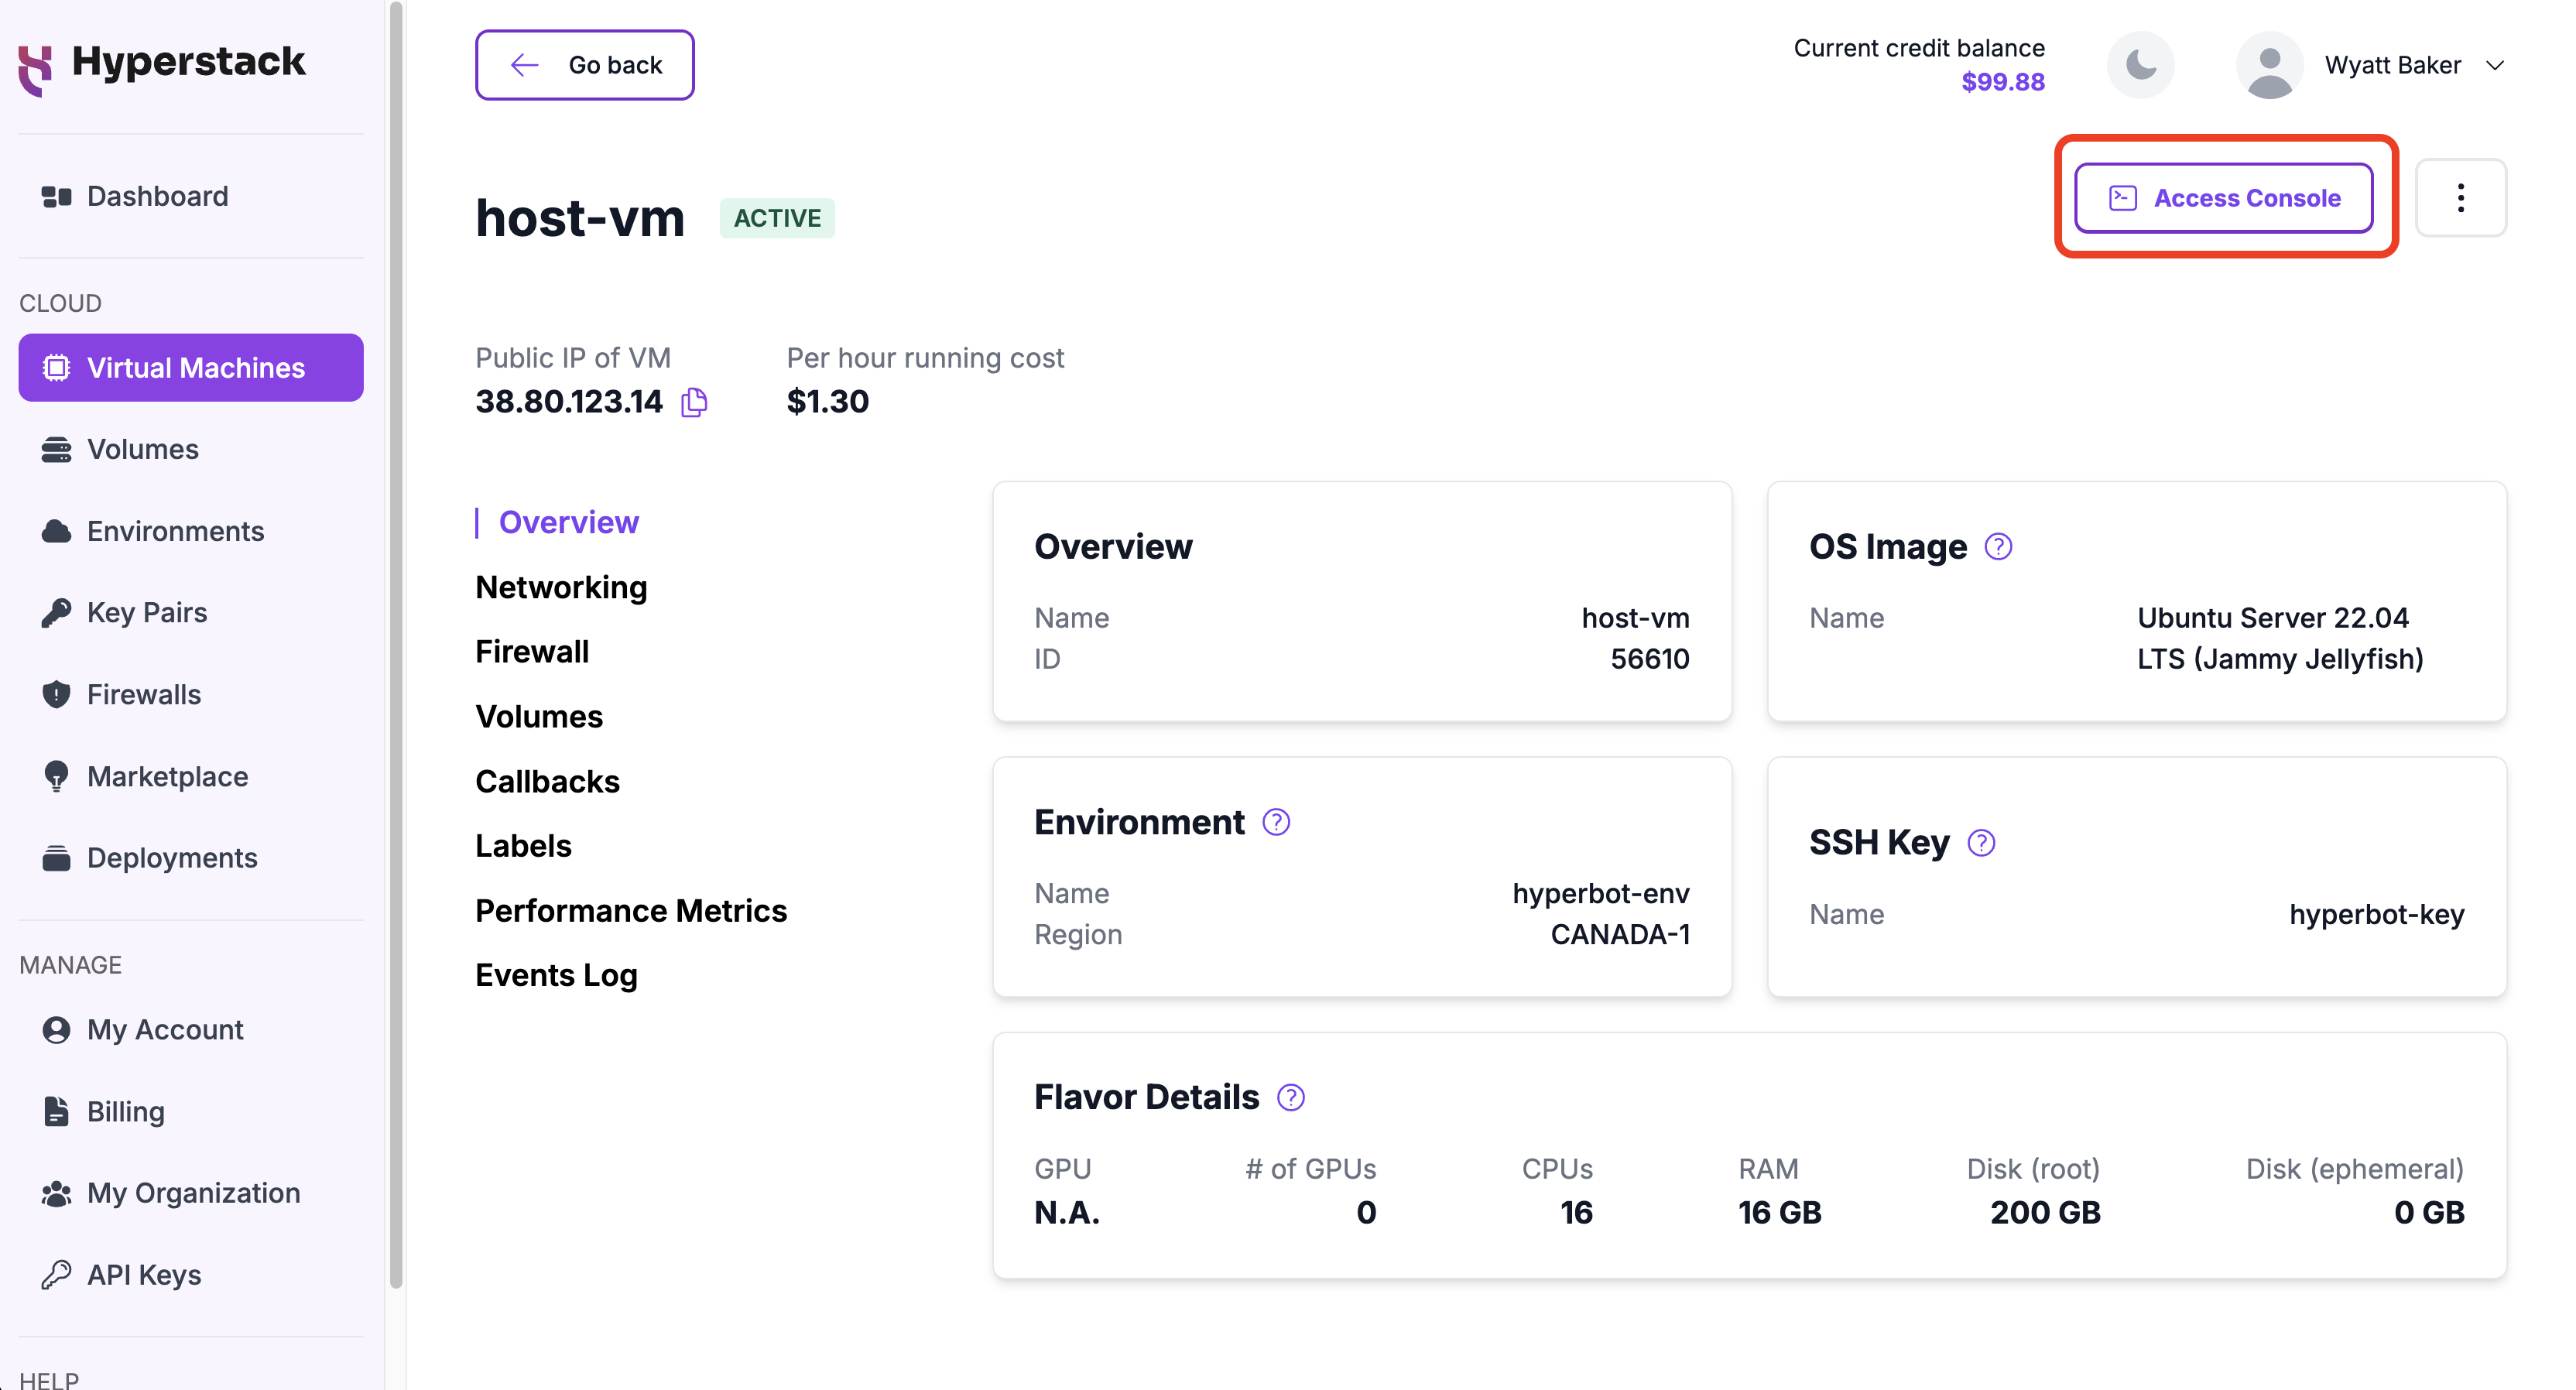The height and width of the screenshot is (1390, 2576).
Task: Click the Ubuntu Server 22.04 image name
Action: pyautogui.click(x=2280, y=638)
